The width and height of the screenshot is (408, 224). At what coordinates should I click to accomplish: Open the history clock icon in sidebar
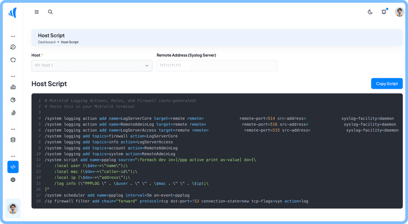click(x=13, y=47)
